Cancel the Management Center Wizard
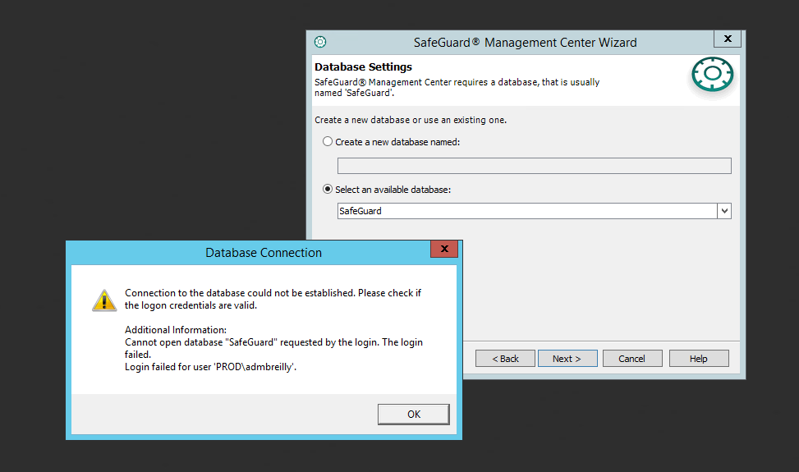The height and width of the screenshot is (472, 799). [631, 359]
